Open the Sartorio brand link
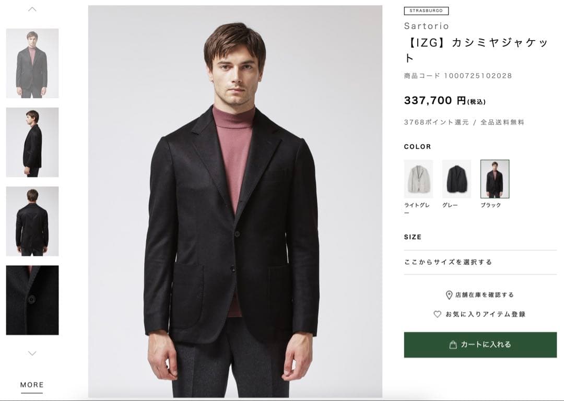The width and height of the screenshot is (564, 401). tap(426, 26)
